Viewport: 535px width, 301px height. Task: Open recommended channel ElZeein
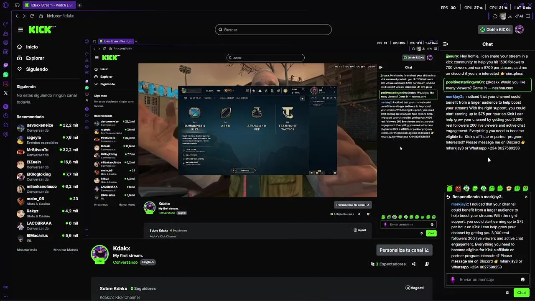47,164
